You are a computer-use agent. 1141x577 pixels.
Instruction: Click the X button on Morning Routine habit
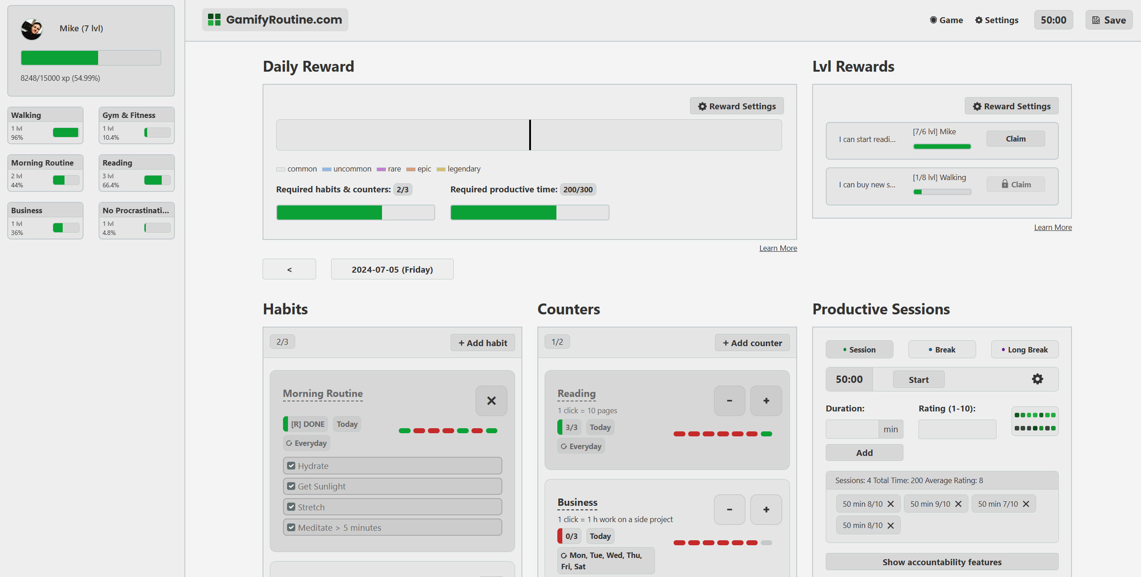coord(491,401)
